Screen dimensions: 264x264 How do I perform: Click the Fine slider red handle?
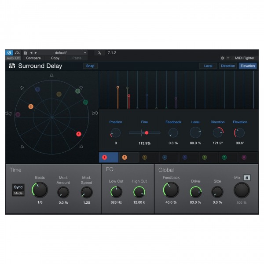tap(147, 133)
